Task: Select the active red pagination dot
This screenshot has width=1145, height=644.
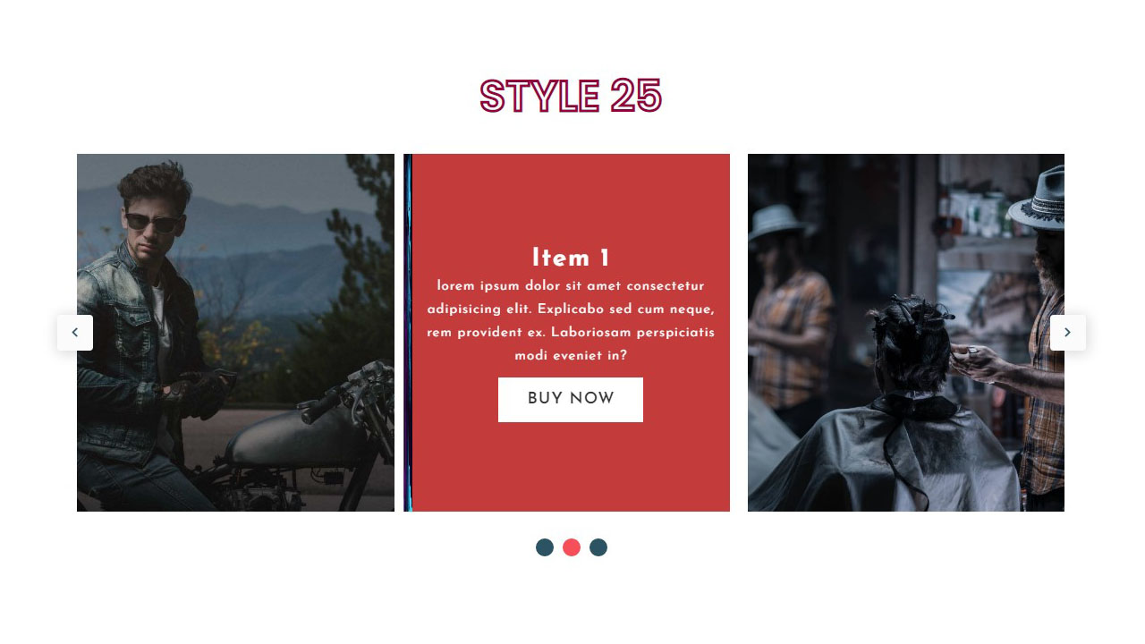Action: click(572, 547)
